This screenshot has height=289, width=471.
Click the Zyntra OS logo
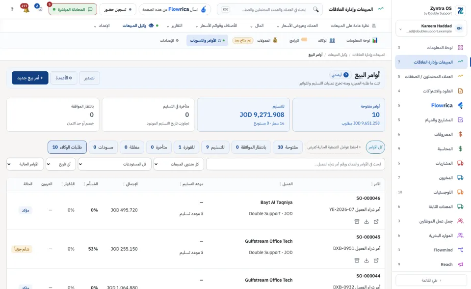pos(460,10)
